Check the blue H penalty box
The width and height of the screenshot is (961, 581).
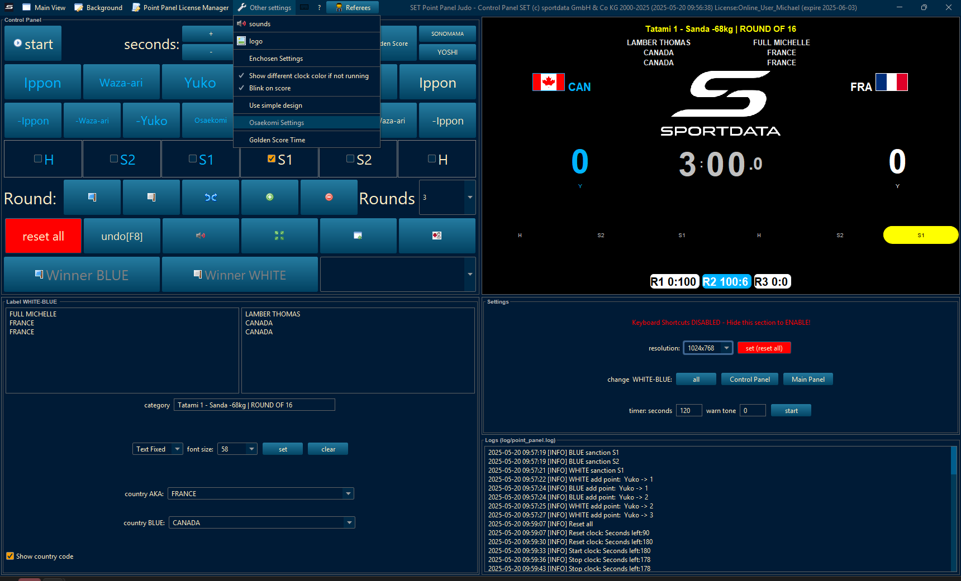tap(38, 159)
